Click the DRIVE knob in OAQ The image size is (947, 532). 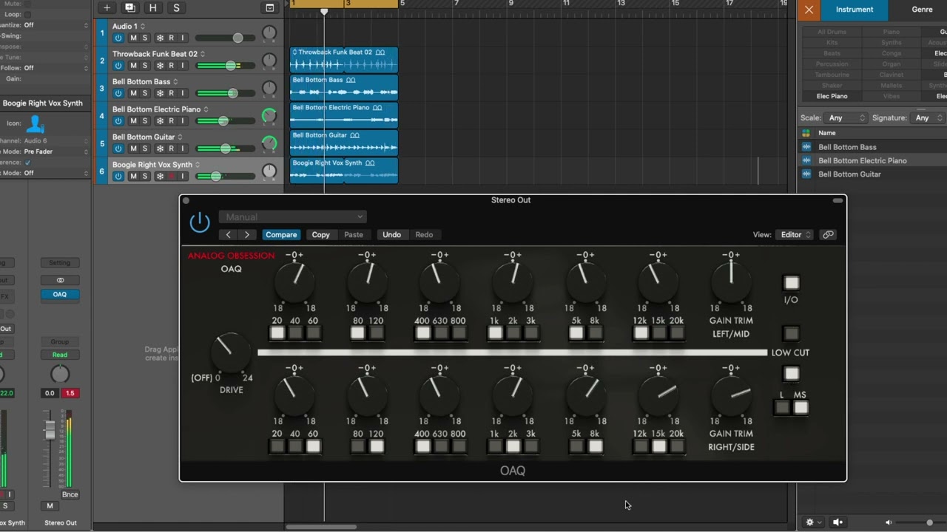[x=230, y=352]
